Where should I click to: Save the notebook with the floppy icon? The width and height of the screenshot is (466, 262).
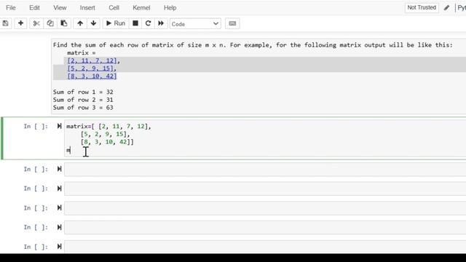point(6,23)
